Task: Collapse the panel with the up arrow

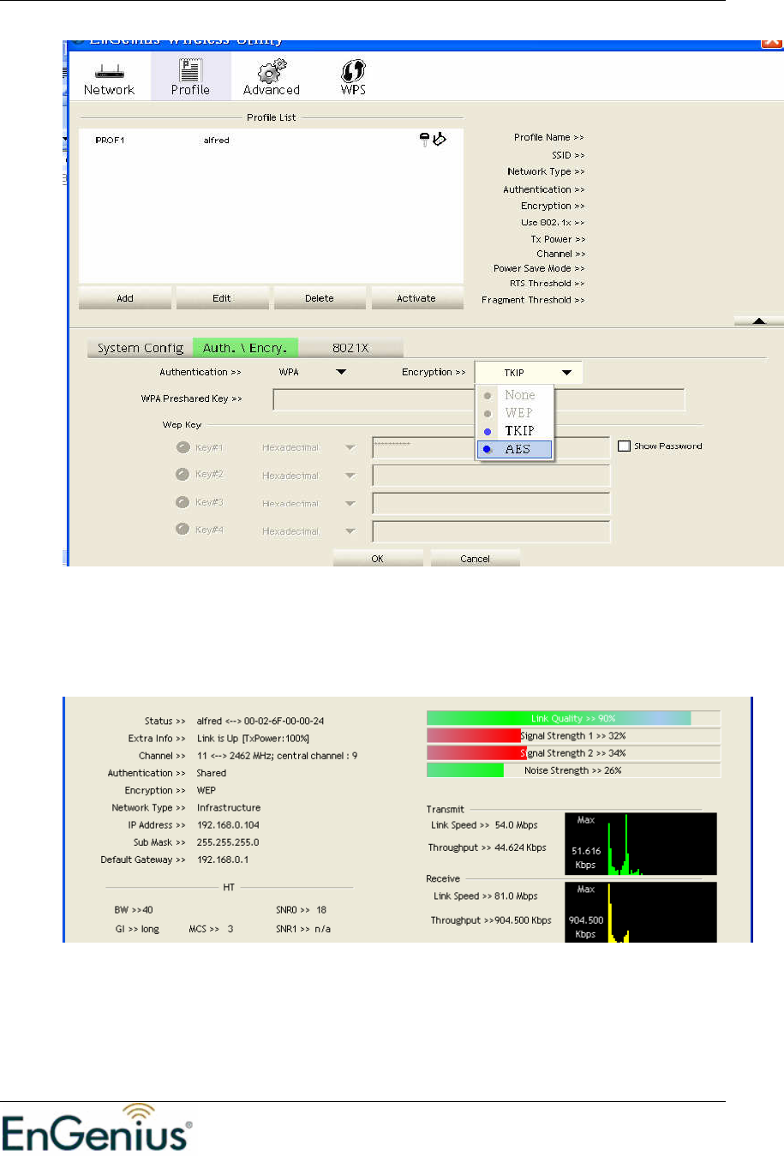Action: tap(758, 320)
